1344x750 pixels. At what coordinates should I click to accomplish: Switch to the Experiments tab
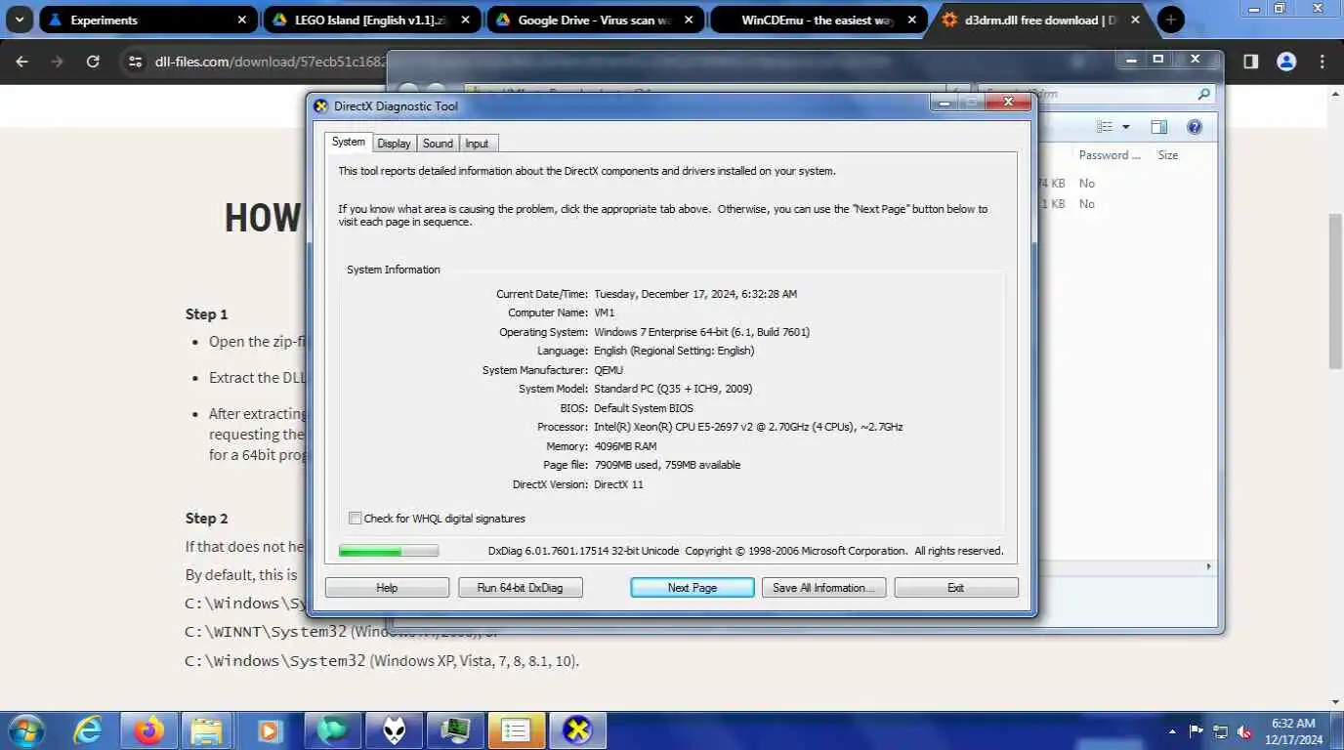pyautogui.click(x=148, y=20)
